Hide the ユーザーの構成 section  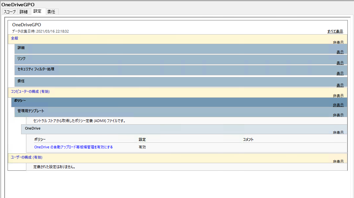pyautogui.click(x=338, y=161)
